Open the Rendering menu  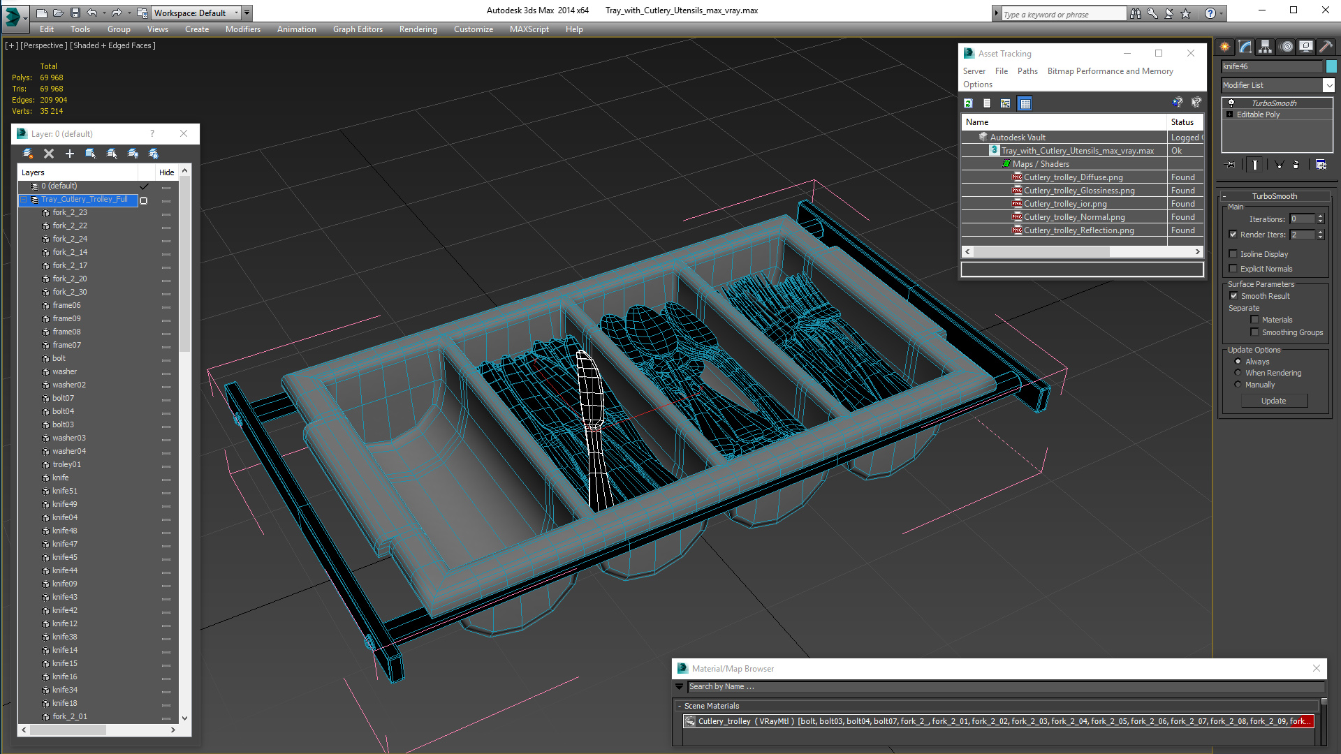(x=418, y=29)
